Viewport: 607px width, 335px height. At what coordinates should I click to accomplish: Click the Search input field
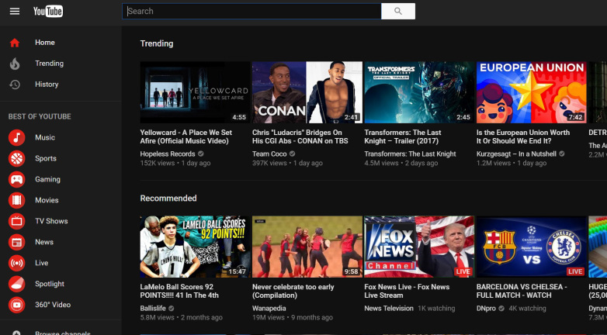(251, 11)
